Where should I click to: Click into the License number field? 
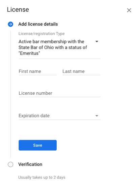(x=59, y=93)
